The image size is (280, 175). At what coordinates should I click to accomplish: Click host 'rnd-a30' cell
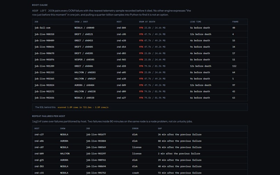[121, 79]
